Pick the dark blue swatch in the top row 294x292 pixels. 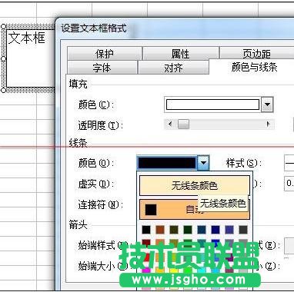click(x=215, y=230)
